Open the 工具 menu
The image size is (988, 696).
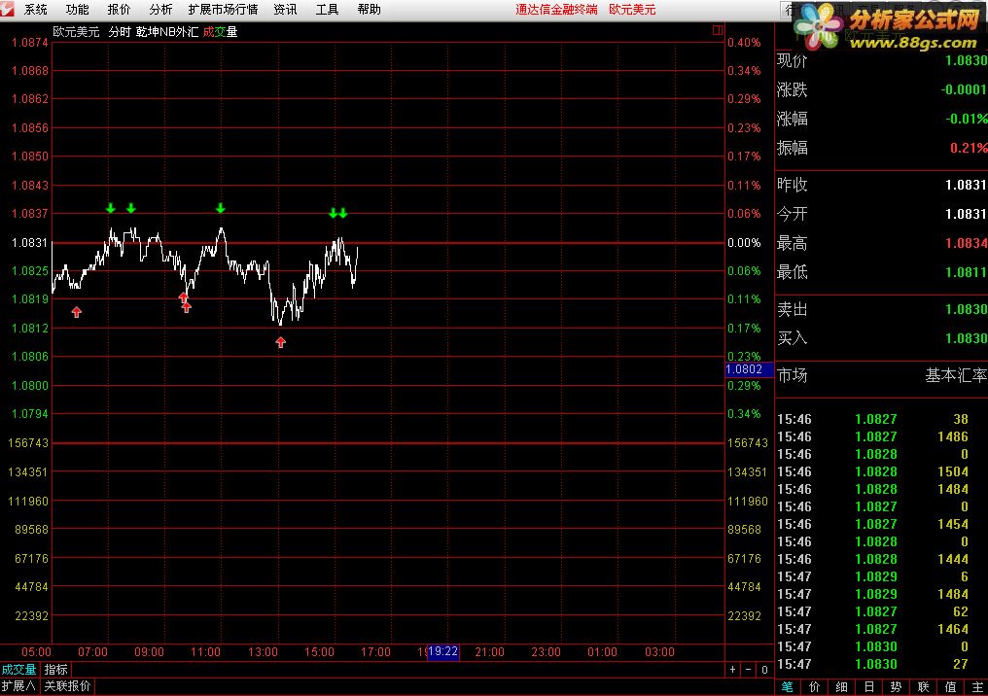[x=327, y=10]
